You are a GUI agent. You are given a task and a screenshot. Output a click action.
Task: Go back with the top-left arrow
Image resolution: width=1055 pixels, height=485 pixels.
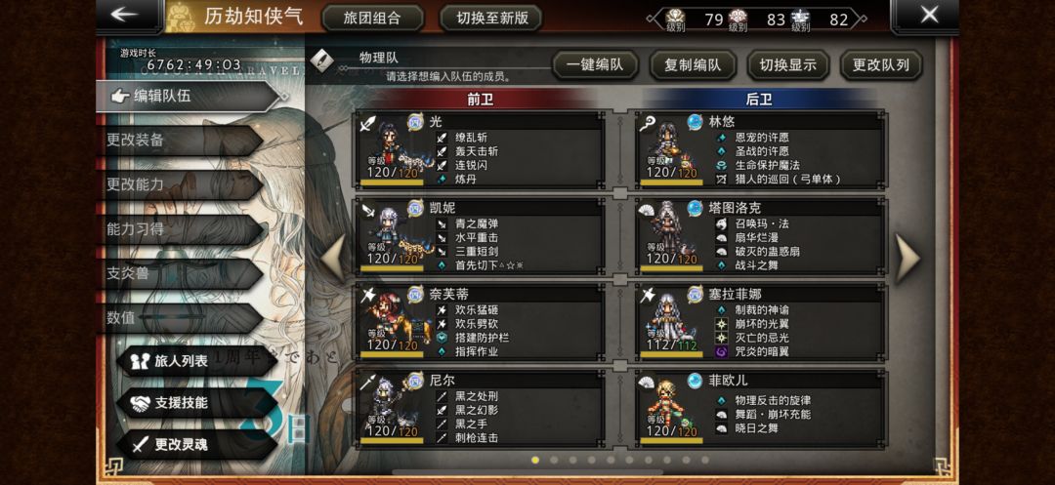(x=124, y=15)
